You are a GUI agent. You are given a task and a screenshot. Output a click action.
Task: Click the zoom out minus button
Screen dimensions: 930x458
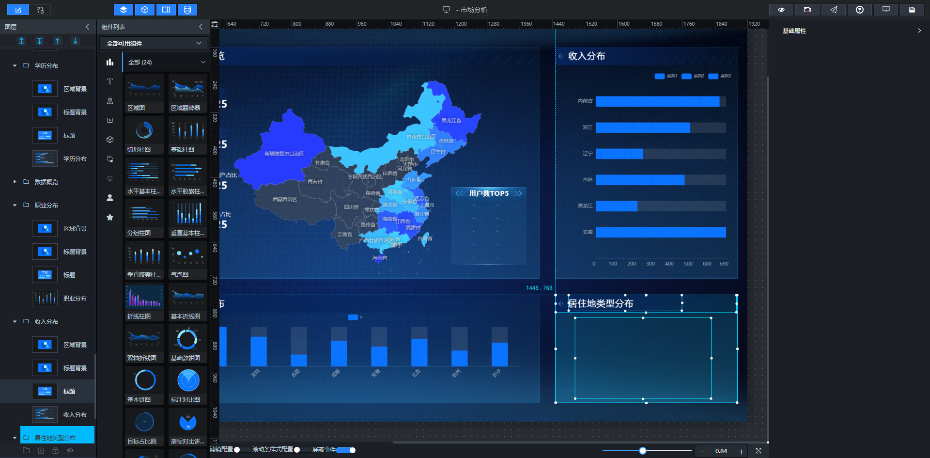(x=701, y=451)
